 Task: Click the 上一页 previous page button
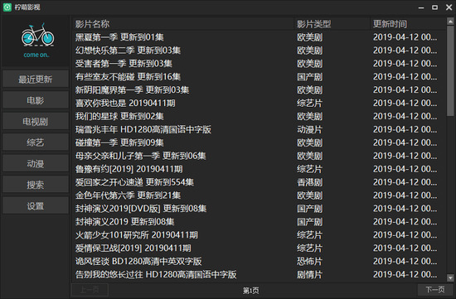pos(90,290)
